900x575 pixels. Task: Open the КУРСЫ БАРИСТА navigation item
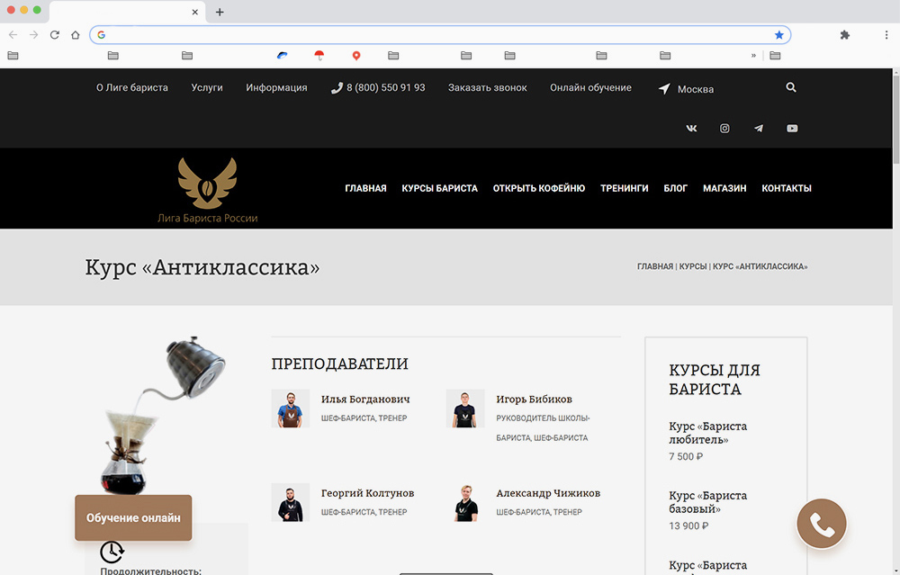point(440,188)
